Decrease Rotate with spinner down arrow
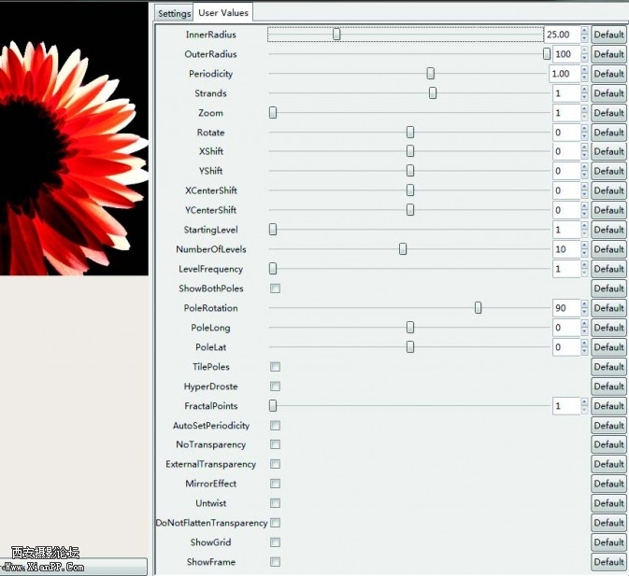The width and height of the screenshot is (629, 576). pos(584,136)
